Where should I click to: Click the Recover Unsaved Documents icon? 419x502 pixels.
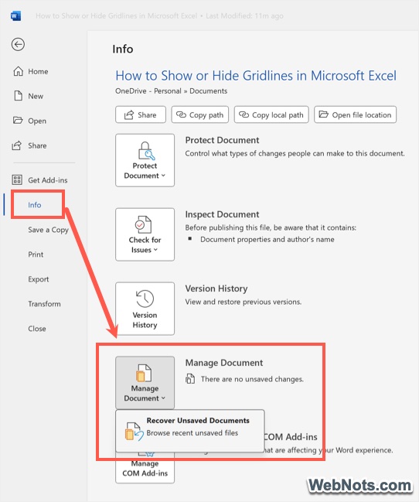pos(134,432)
